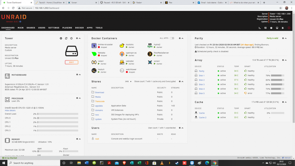Open the hydra2 container icon
Image resolution: width=295 pixels, height=166 pixels.
click(x=150, y=46)
